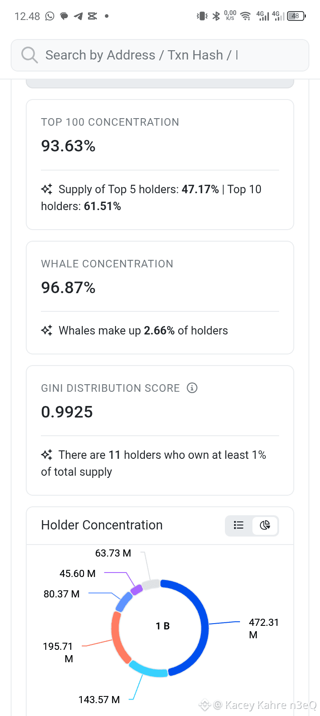Focus the Search by Address field
The width and height of the screenshot is (320, 716).
pos(160,55)
